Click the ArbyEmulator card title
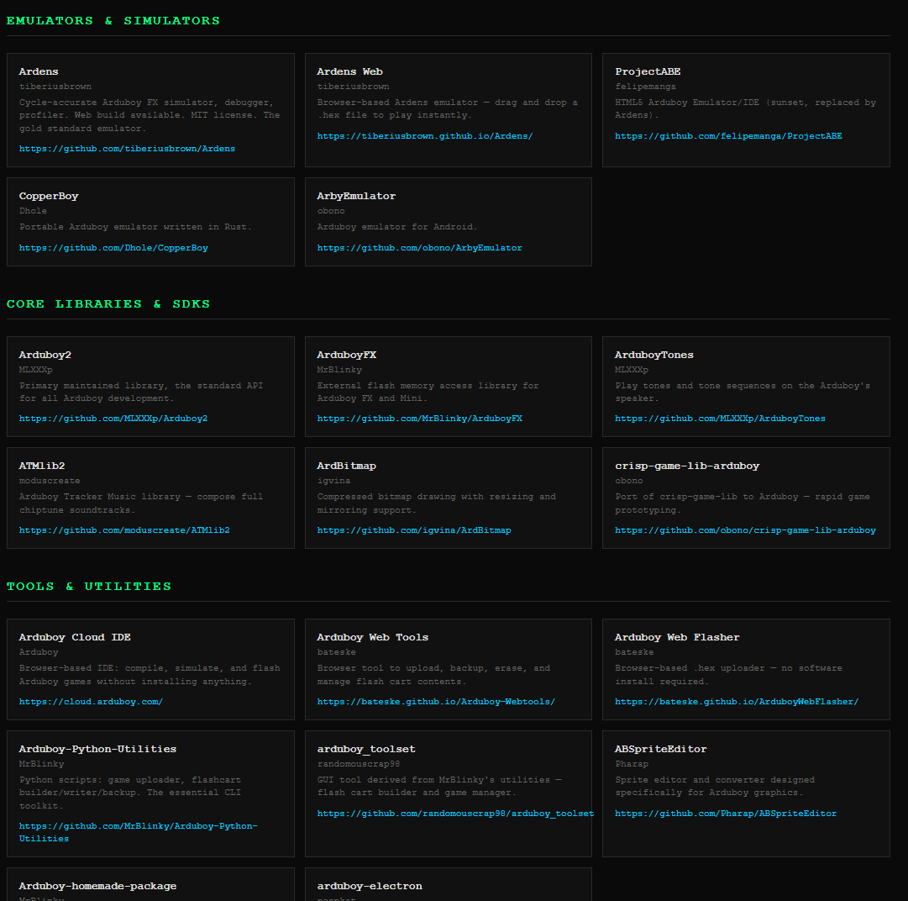The height and width of the screenshot is (901, 908). click(x=356, y=197)
